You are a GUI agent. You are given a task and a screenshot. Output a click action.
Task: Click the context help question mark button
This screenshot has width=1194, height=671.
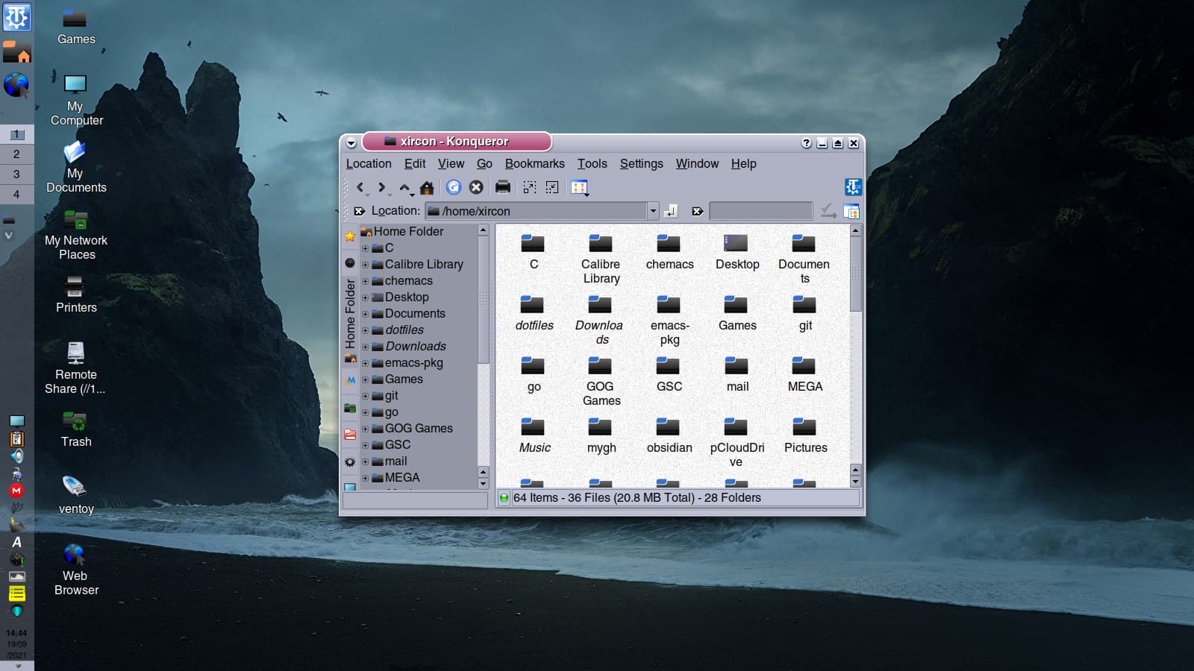tap(806, 143)
